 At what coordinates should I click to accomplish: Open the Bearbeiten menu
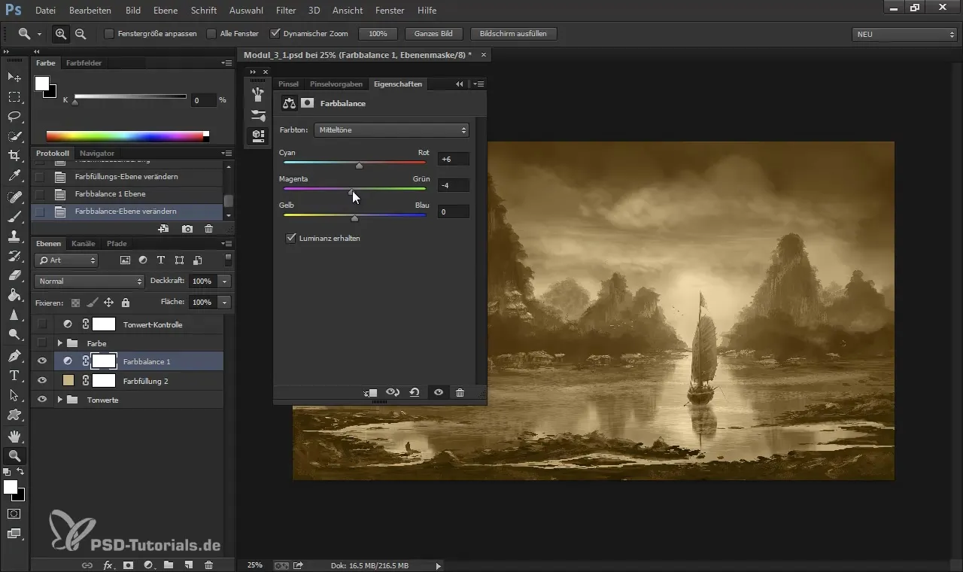[x=90, y=11]
